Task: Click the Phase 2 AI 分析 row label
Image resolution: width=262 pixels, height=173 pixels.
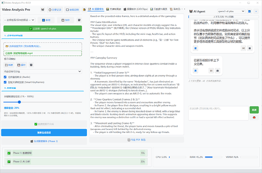Action: tap(22, 162)
